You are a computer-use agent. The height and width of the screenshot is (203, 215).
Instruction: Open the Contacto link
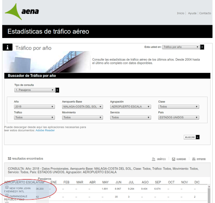(x=205, y=13)
